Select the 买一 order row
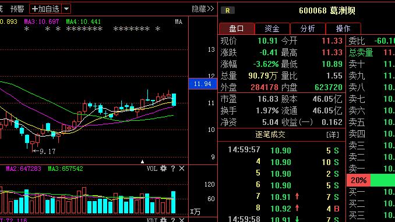This screenshot has height=222, width=395. [x=371, y=192]
